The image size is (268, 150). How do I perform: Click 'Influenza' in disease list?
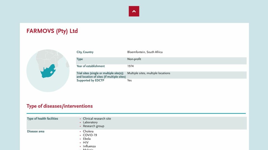click(89, 146)
